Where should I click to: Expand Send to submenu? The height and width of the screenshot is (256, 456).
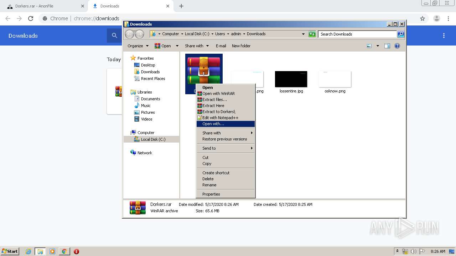[226, 148]
